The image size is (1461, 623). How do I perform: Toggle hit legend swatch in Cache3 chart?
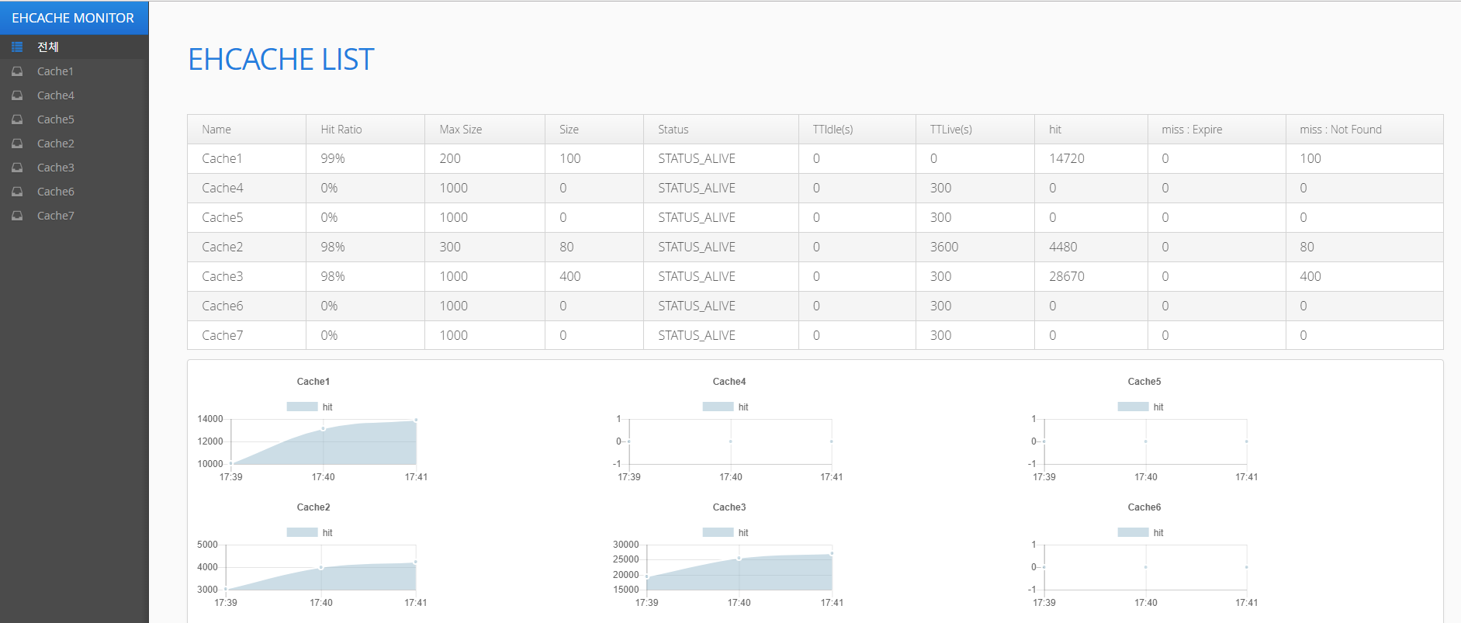point(718,532)
